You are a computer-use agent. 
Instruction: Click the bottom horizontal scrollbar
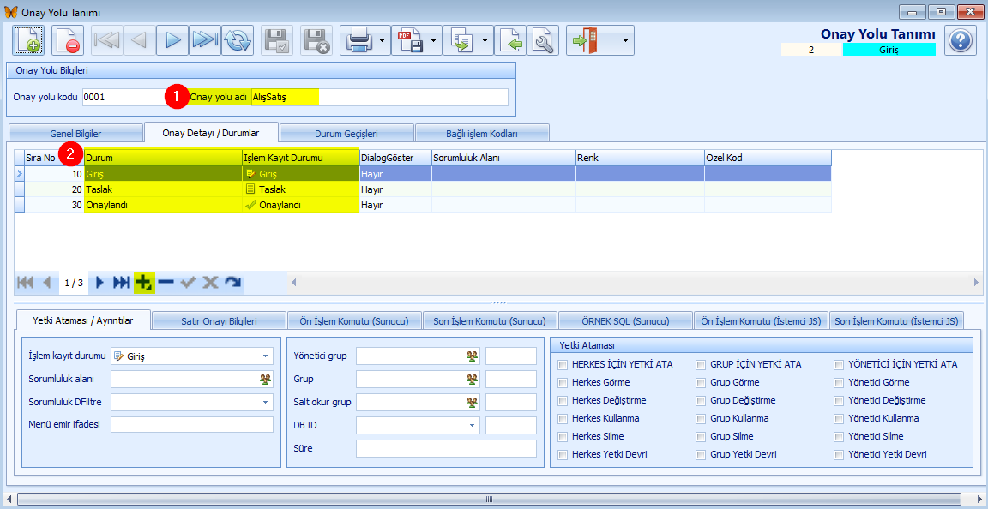(x=489, y=499)
